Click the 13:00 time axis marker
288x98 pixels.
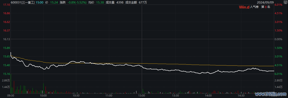click(x=142, y=96)
